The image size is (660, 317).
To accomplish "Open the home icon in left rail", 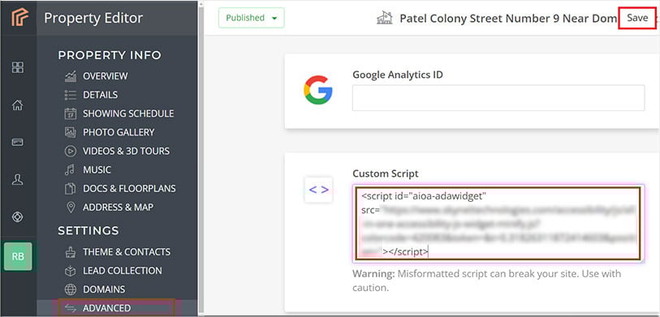I will coord(18,105).
